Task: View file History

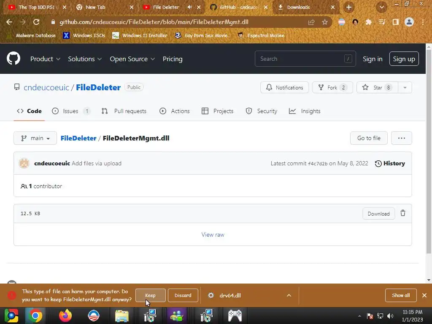Action: pyautogui.click(x=390, y=163)
